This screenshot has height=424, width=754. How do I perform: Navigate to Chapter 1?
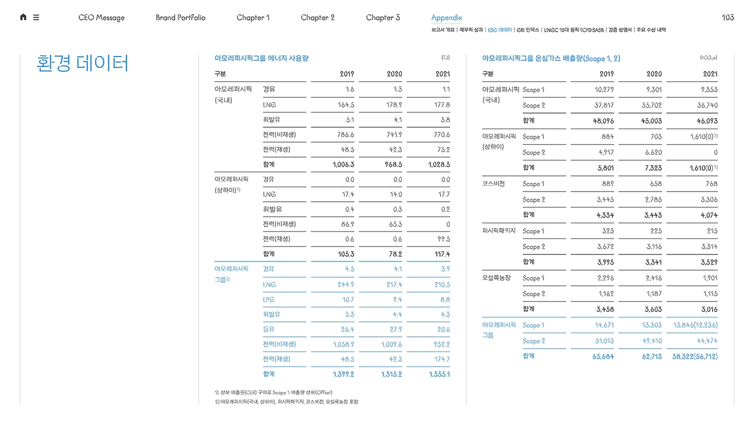[x=253, y=18]
